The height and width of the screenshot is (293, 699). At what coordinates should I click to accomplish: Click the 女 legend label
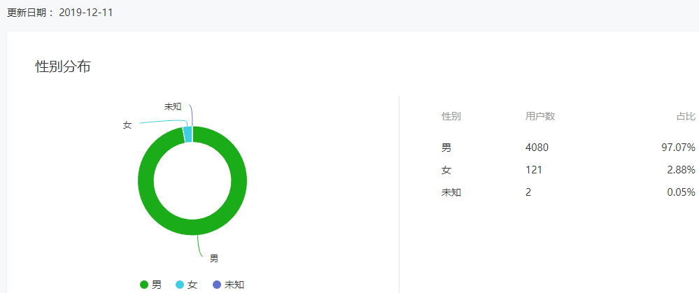pyautogui.click(x=192, y=285)
